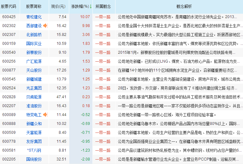The image size is (243, 164).
Task: Click the 现价(元) column header
Action: pos(58,6)
